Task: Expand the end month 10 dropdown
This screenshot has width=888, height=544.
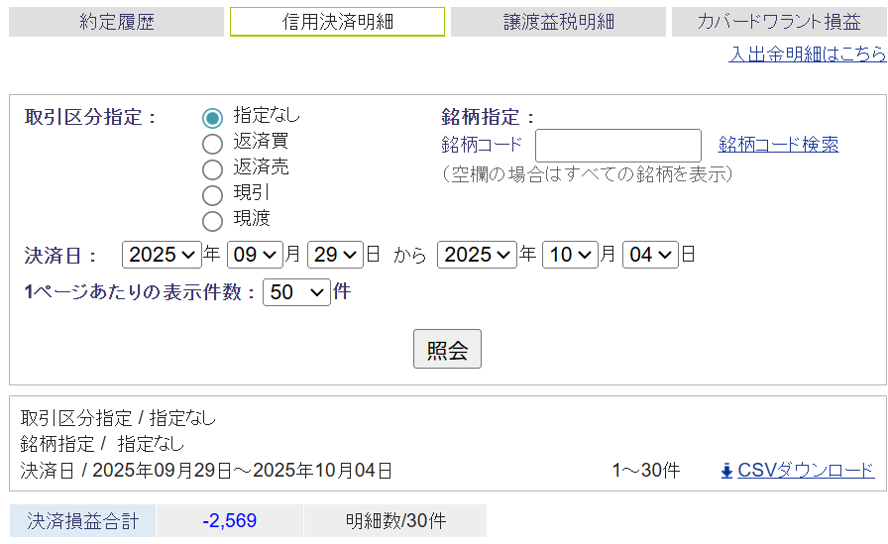Action: pyautogui.click(x=570, y=255)
